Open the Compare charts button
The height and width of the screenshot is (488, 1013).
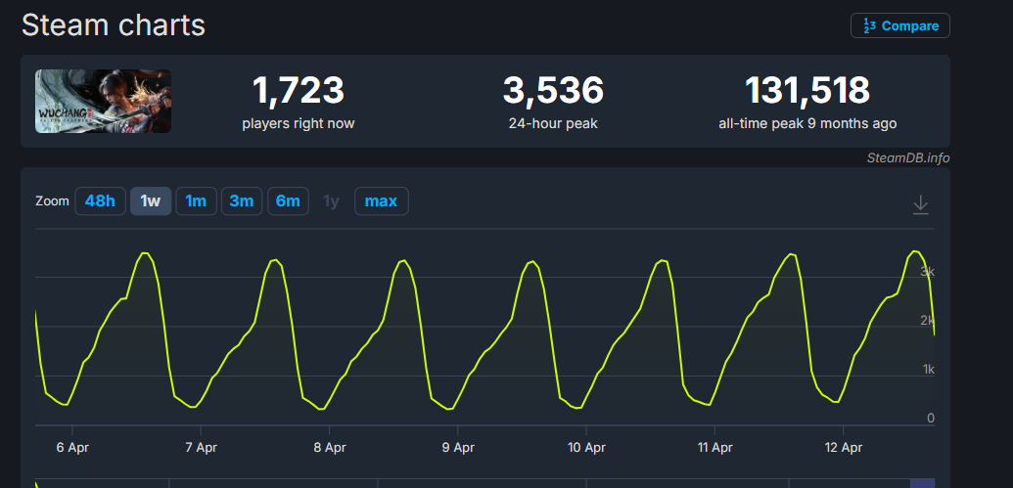[899, 25]
